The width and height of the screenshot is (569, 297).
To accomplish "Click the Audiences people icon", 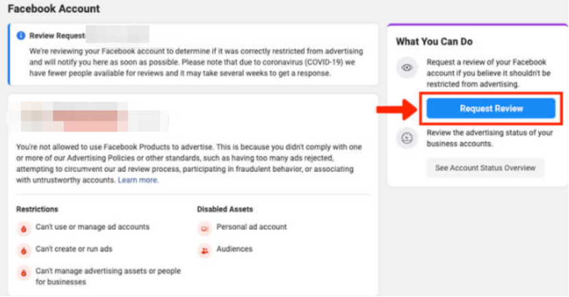I will (x=204, y=250).
